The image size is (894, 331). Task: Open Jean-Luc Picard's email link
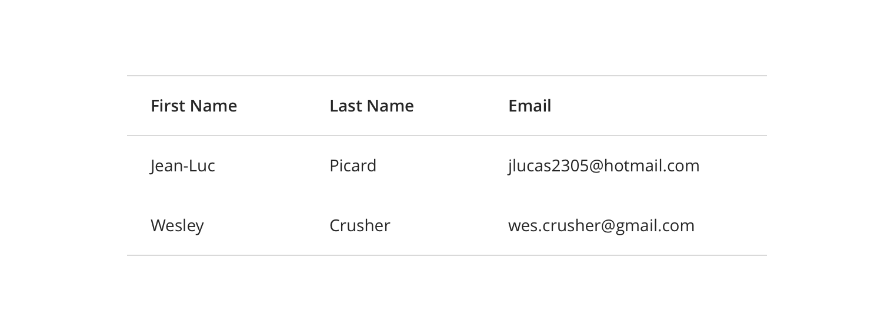(x=603, y=165)
